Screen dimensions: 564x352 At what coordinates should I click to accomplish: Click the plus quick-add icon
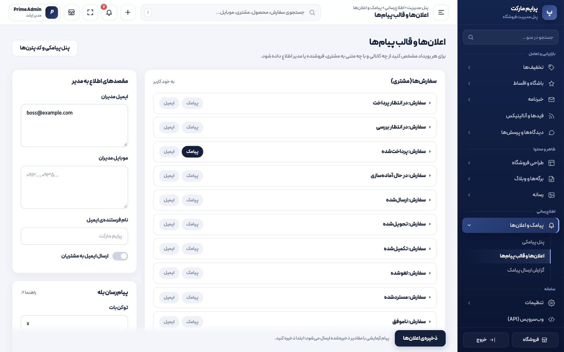[128, 12]
